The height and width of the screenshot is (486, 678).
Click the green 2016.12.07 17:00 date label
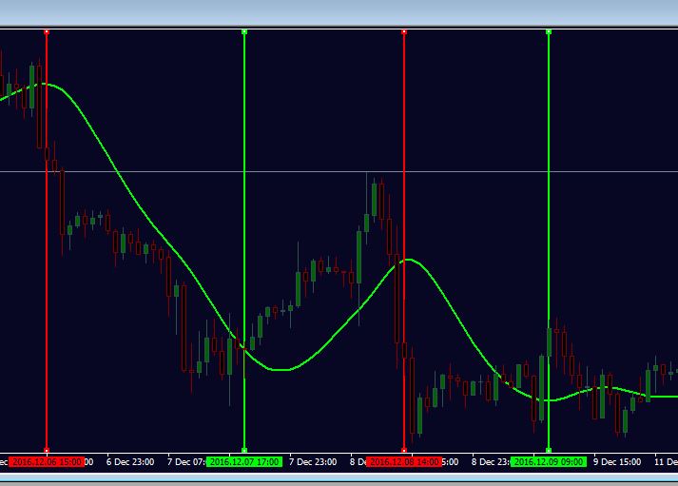(x=244, y=462)
